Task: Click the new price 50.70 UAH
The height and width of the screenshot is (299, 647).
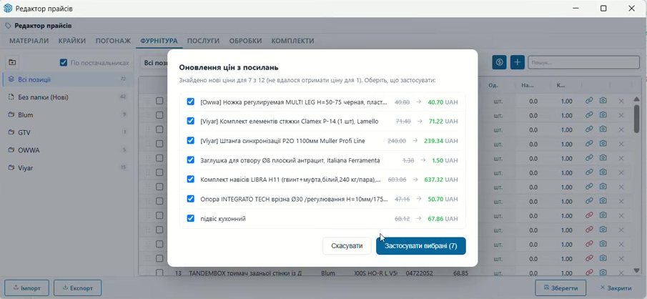Action: click(443, 199)
